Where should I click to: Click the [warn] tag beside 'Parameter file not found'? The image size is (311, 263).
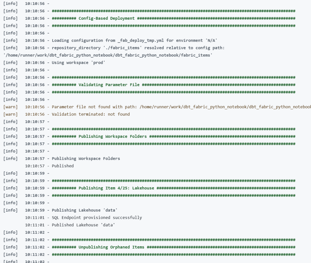pos(10,107)
